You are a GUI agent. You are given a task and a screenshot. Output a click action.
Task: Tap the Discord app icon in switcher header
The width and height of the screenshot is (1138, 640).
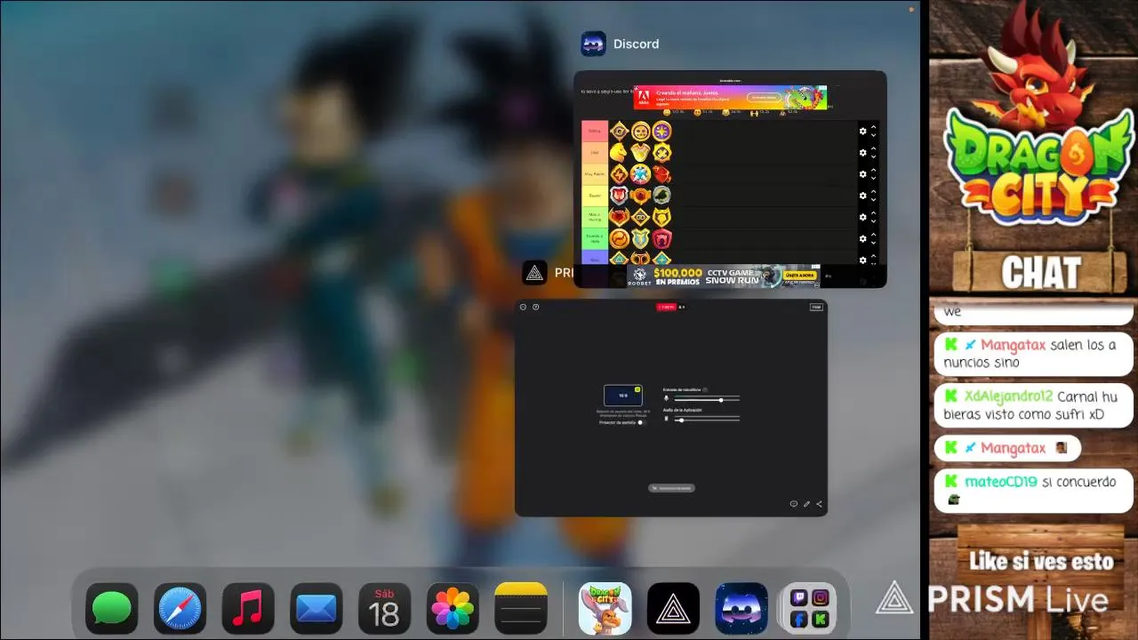[x=593, y=44]
